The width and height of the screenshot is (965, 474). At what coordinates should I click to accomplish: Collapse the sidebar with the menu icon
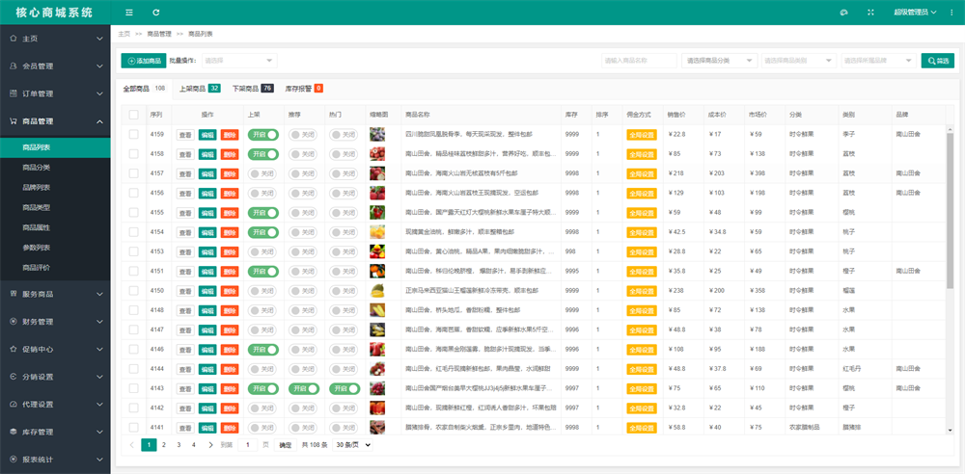click(x=129, y=13)
